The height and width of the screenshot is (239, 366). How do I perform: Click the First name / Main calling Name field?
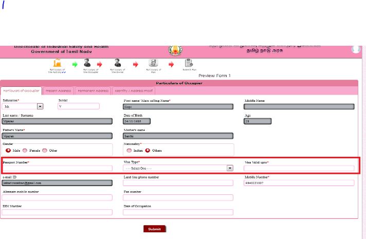point(178,107)
